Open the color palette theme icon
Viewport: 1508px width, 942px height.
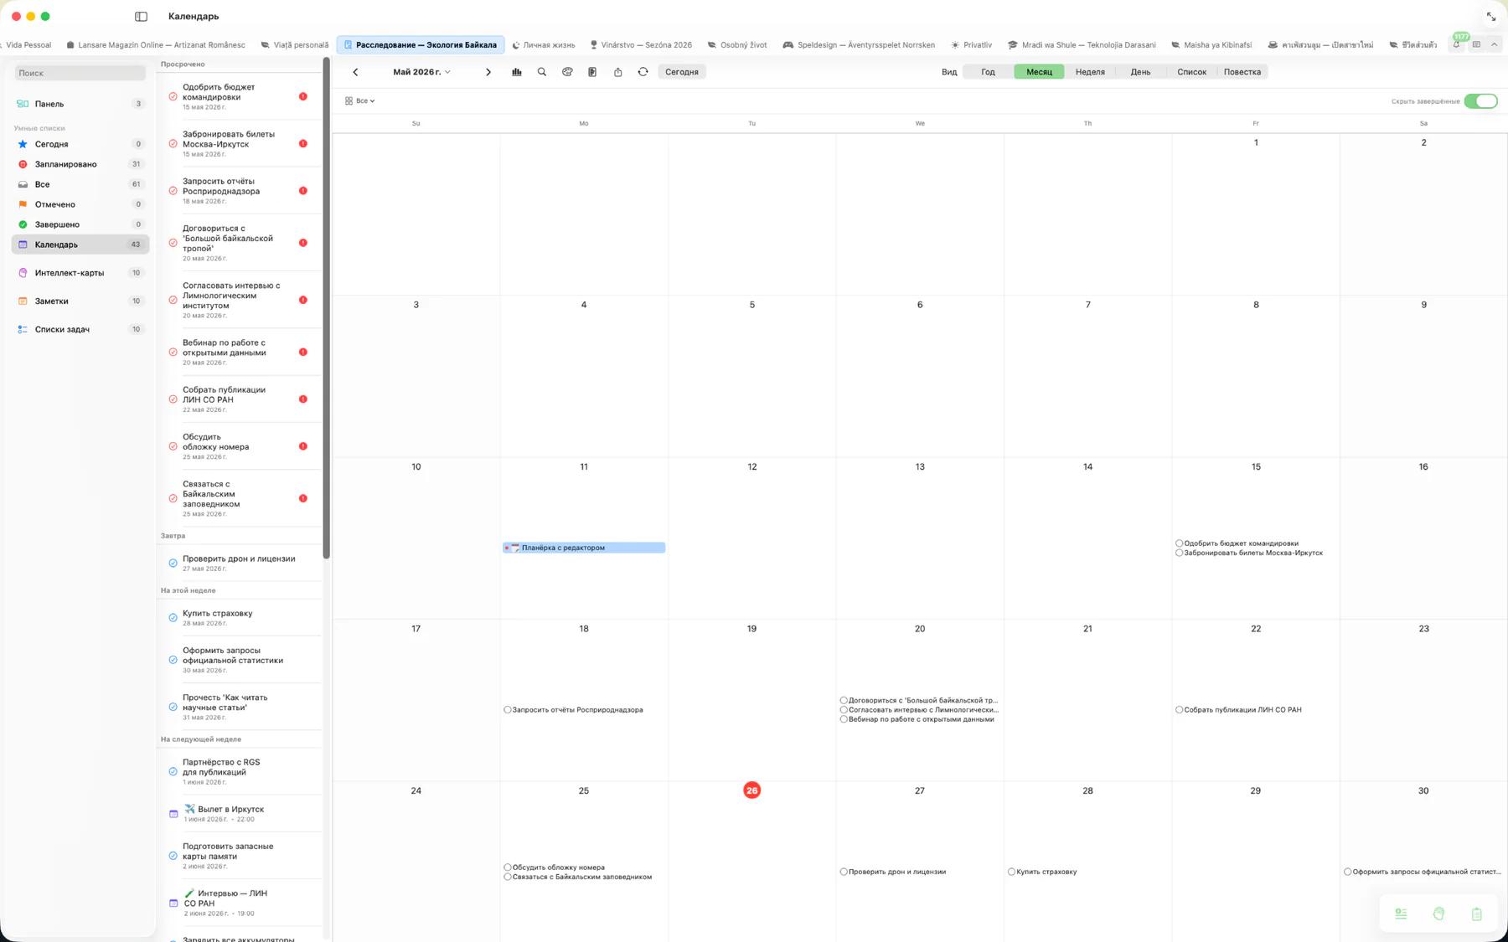pyautogui.click(x=567, y=72)
